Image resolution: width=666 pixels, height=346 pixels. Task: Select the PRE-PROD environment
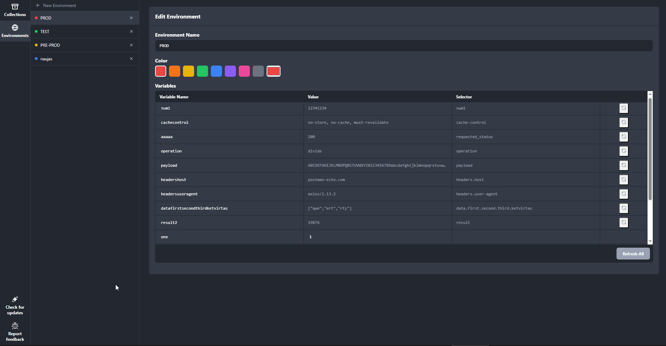pos(70,45)
